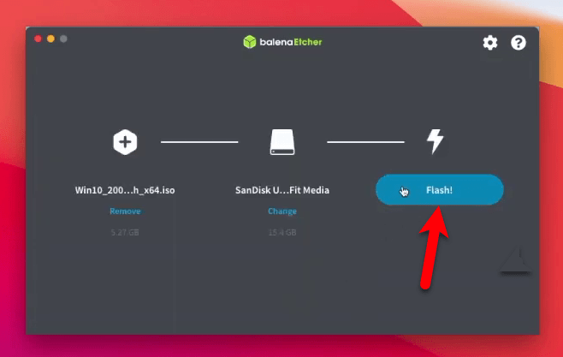
Task: Click the SanDisk U...Fit Media drive name
Action: pos(282,190)
